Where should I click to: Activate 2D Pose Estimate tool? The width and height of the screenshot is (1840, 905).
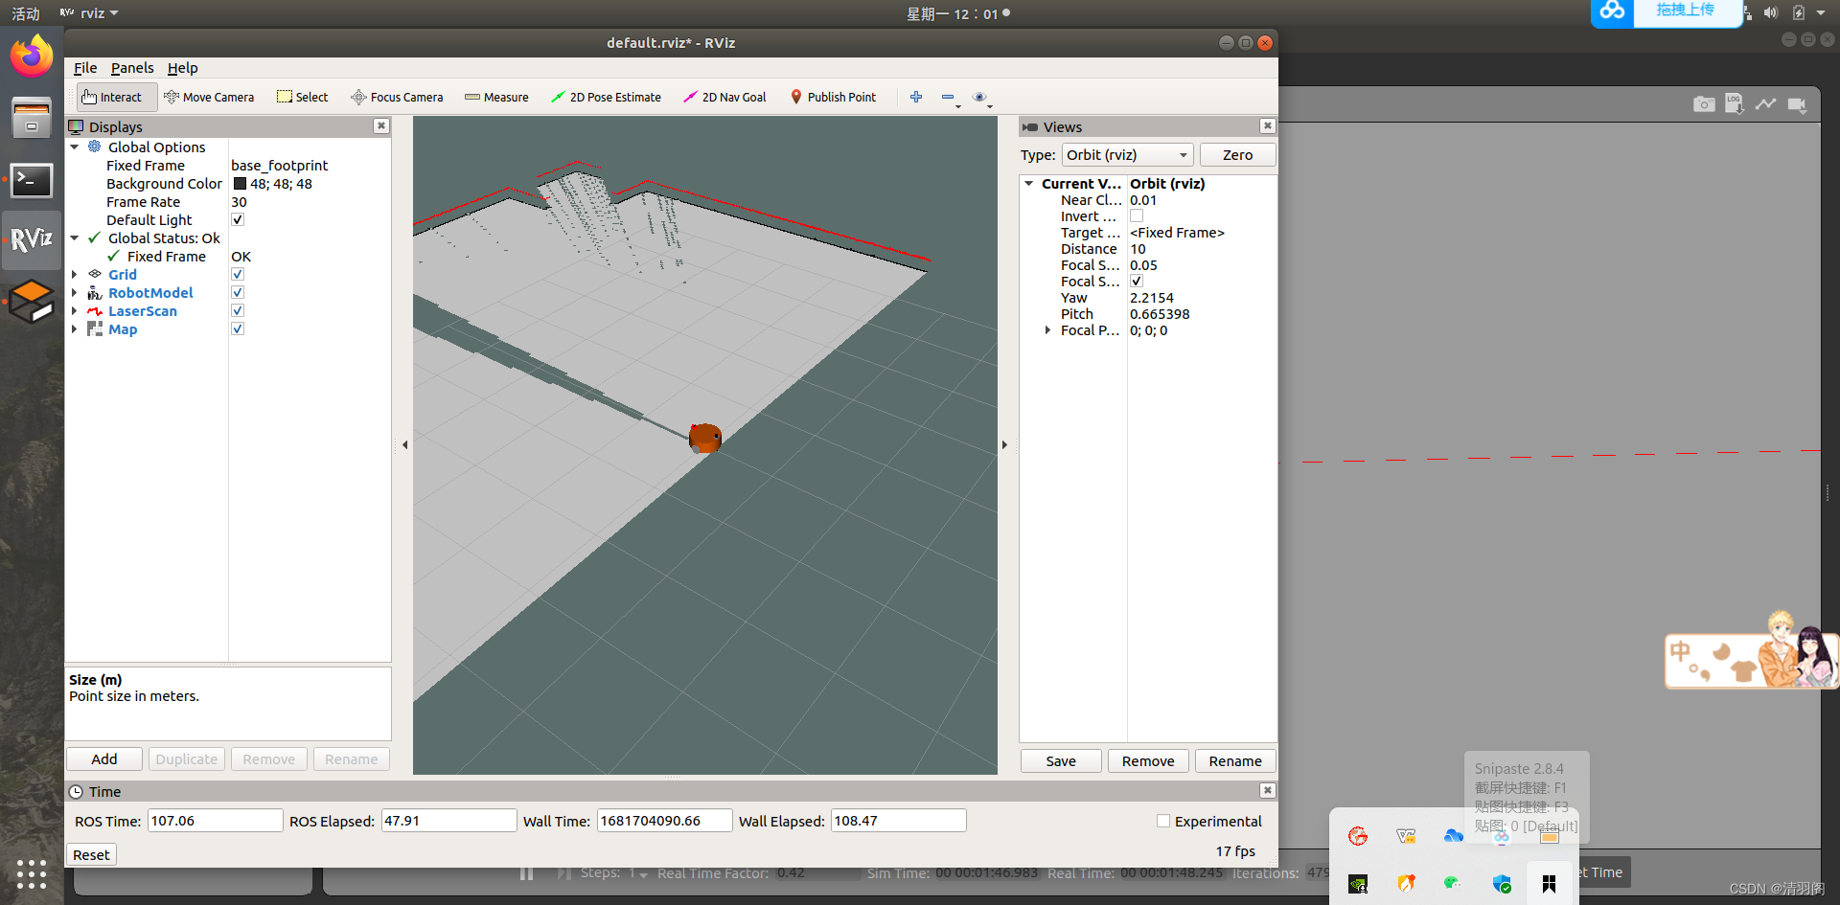[x=606, y=97]
